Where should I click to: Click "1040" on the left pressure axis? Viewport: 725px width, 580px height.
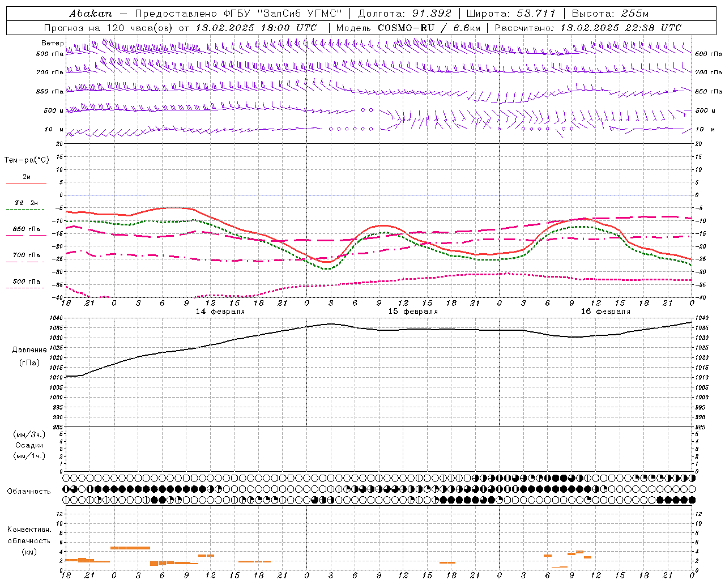pos(57,318)
